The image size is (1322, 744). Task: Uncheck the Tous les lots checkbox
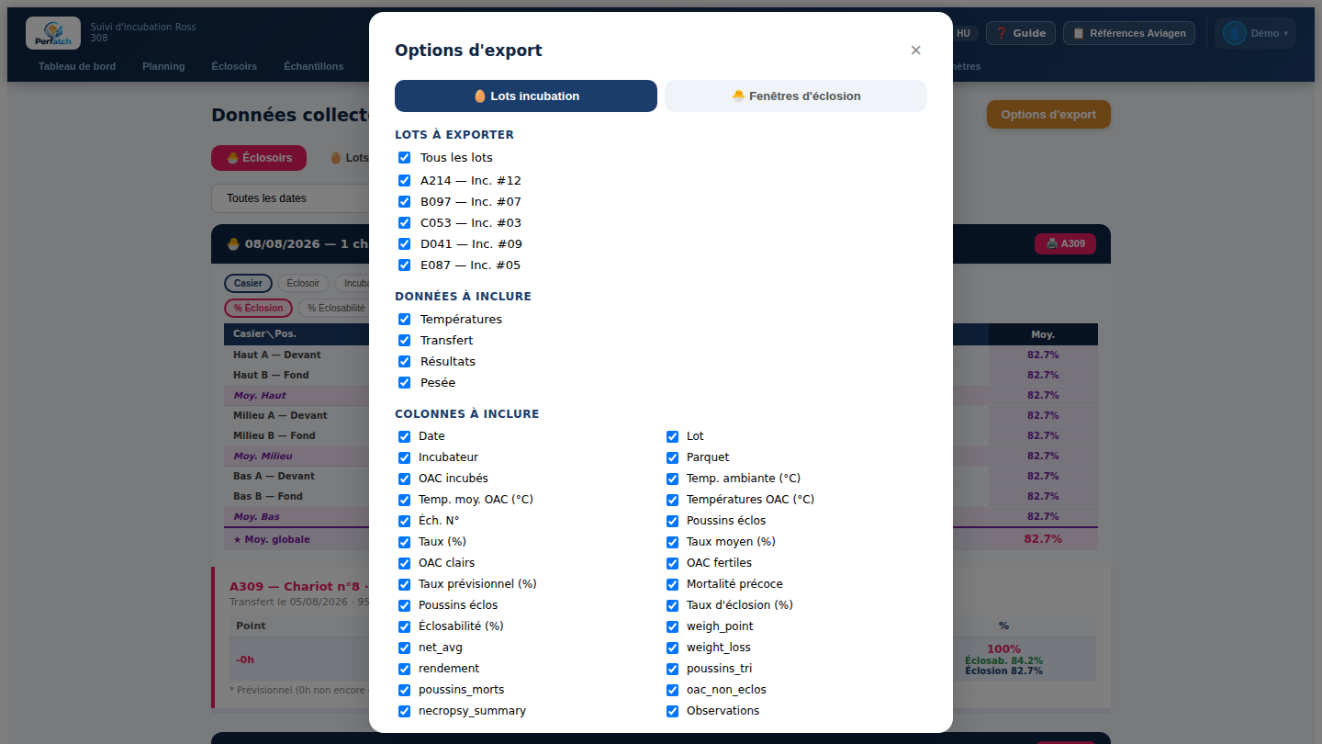[404, 158]
